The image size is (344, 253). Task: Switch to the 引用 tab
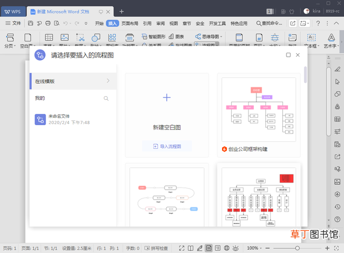[x=147, y=23]
